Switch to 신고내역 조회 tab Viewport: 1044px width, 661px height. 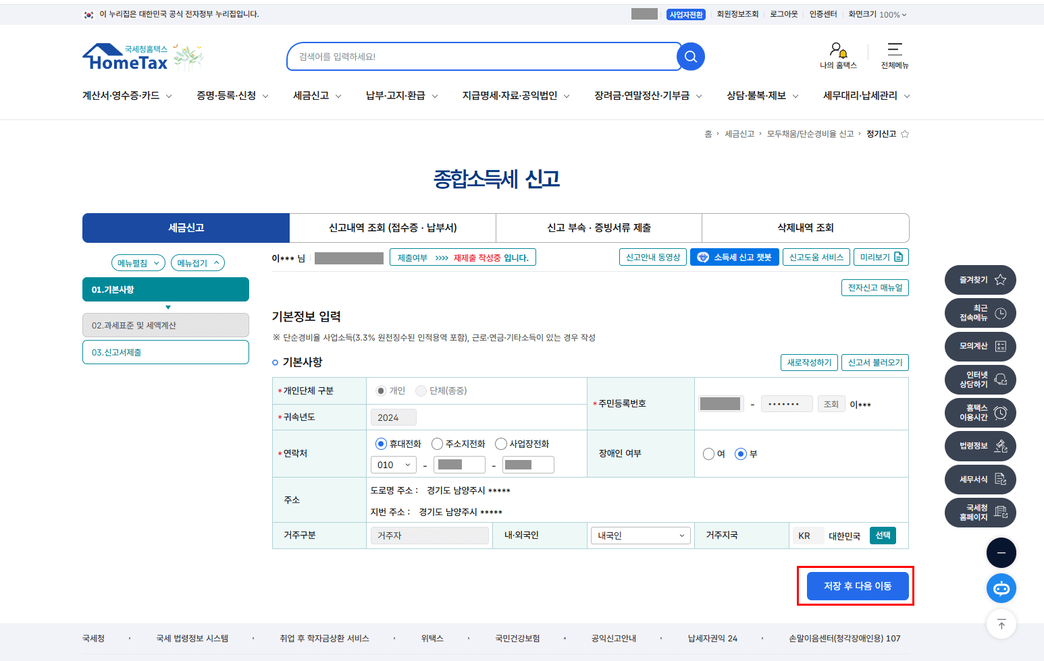pyautogui.click(x=392, y=228)
